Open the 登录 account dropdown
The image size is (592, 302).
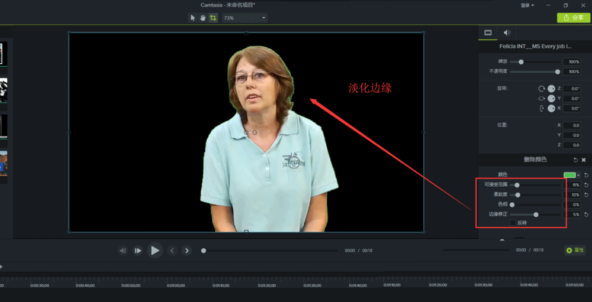pos(527,5)
